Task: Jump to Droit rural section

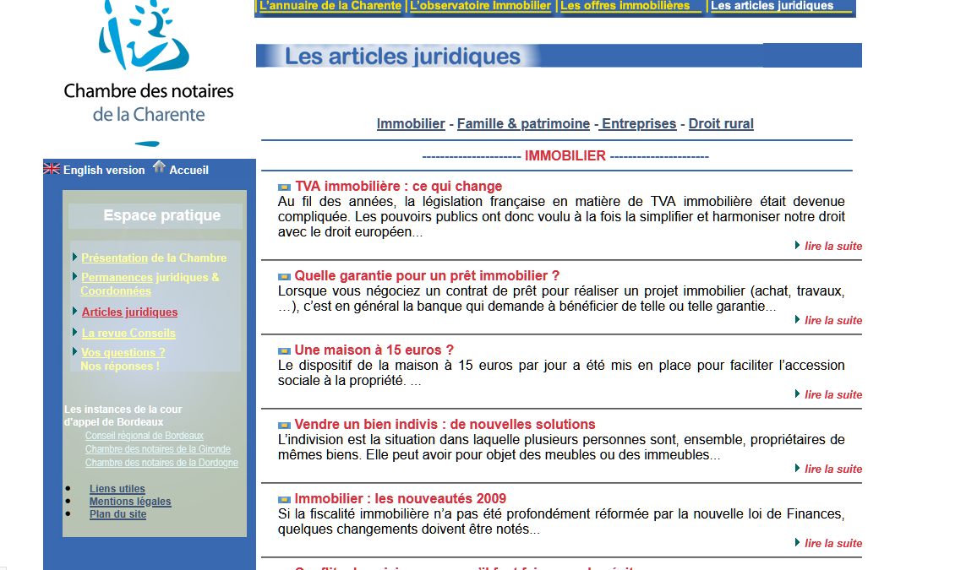Action: [x=721, y=124]
